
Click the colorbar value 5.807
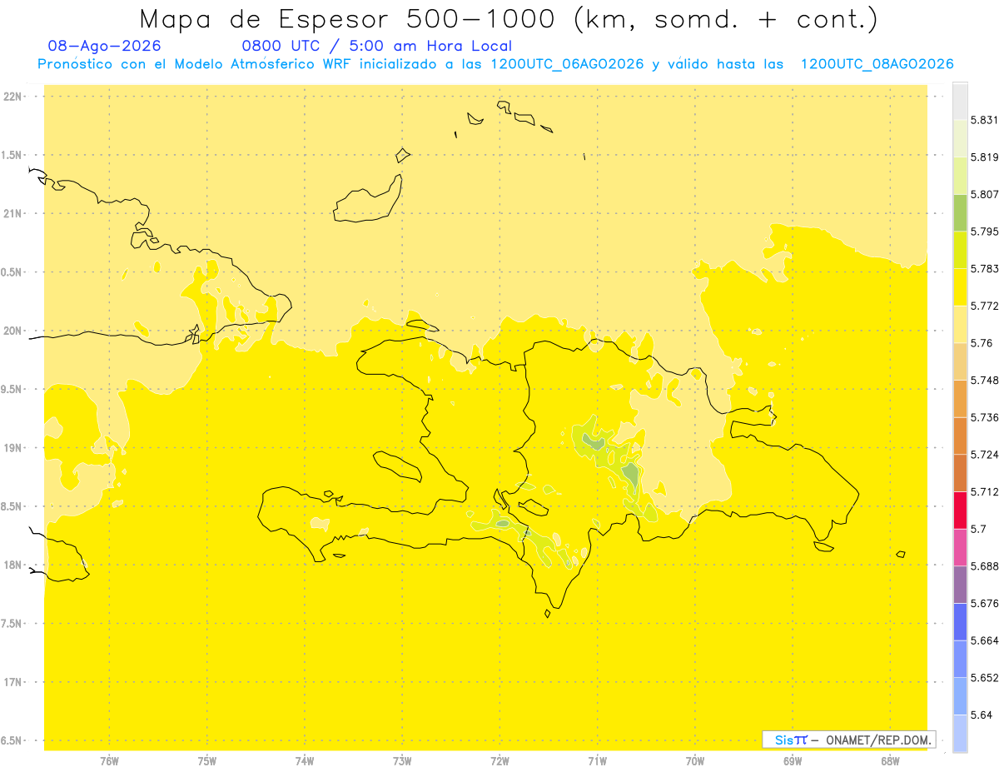[x=985, y=194]
